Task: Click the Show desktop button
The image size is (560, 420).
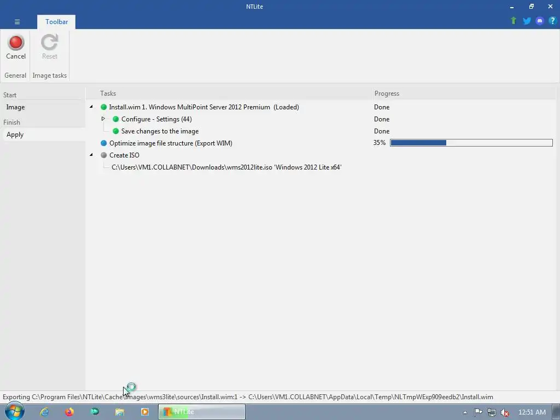Action: pyautogui.click(x=556, y=412)
